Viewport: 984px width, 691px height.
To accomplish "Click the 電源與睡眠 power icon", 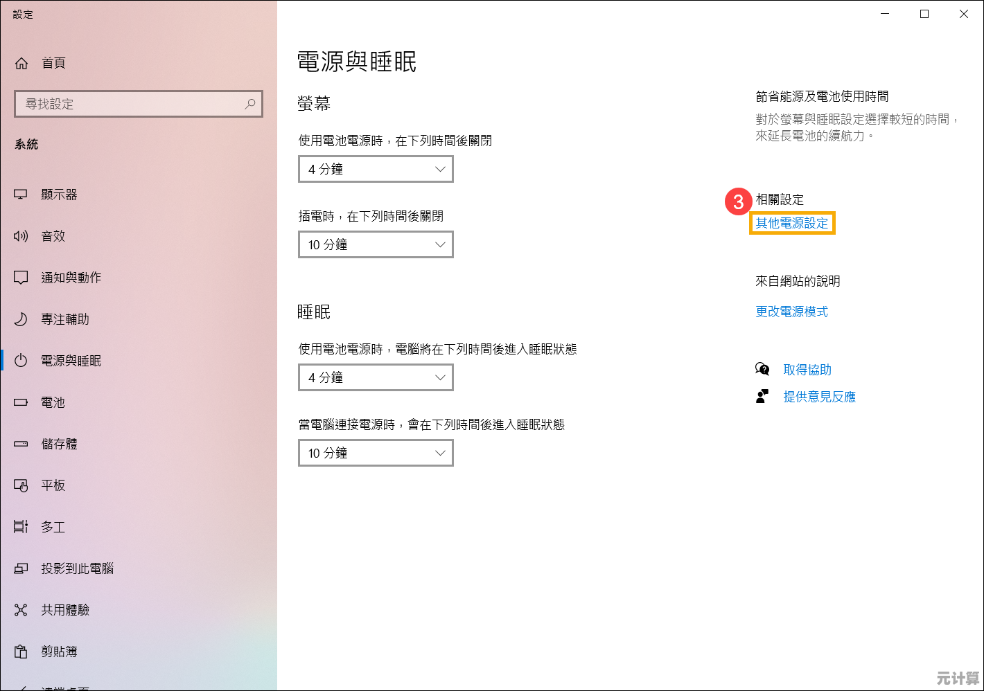I will (x=21, y=361).
